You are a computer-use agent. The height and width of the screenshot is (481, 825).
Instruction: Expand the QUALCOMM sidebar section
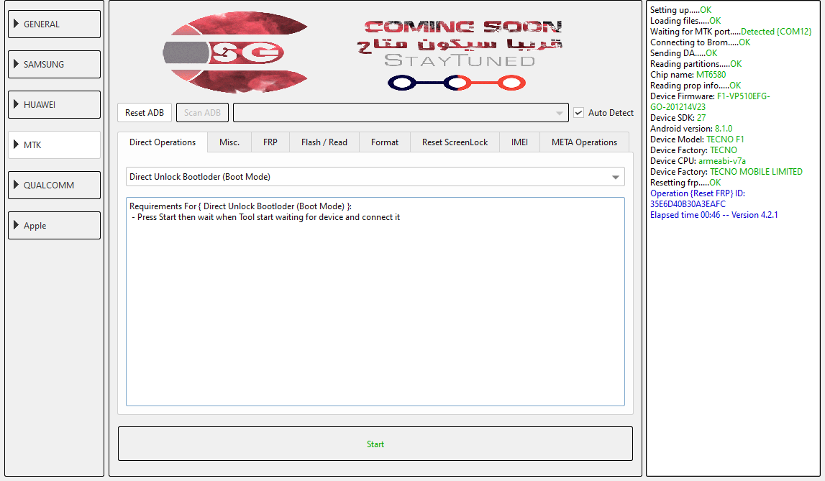tap(54, 185)
